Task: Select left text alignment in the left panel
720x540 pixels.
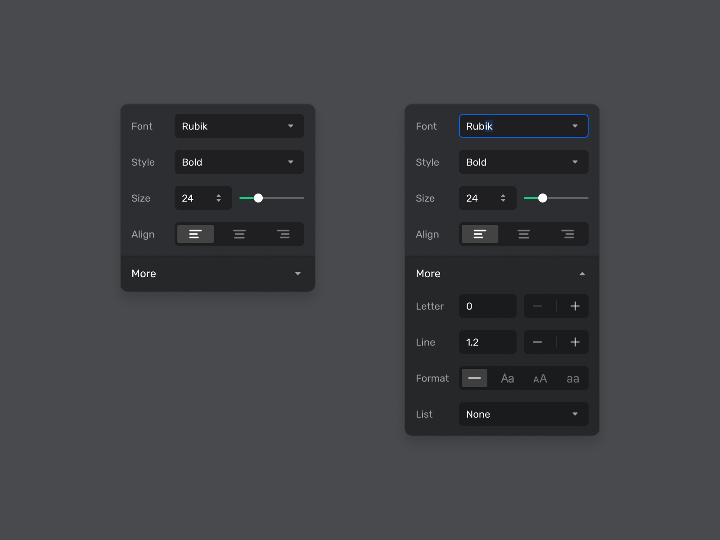Action: point(195,234)
